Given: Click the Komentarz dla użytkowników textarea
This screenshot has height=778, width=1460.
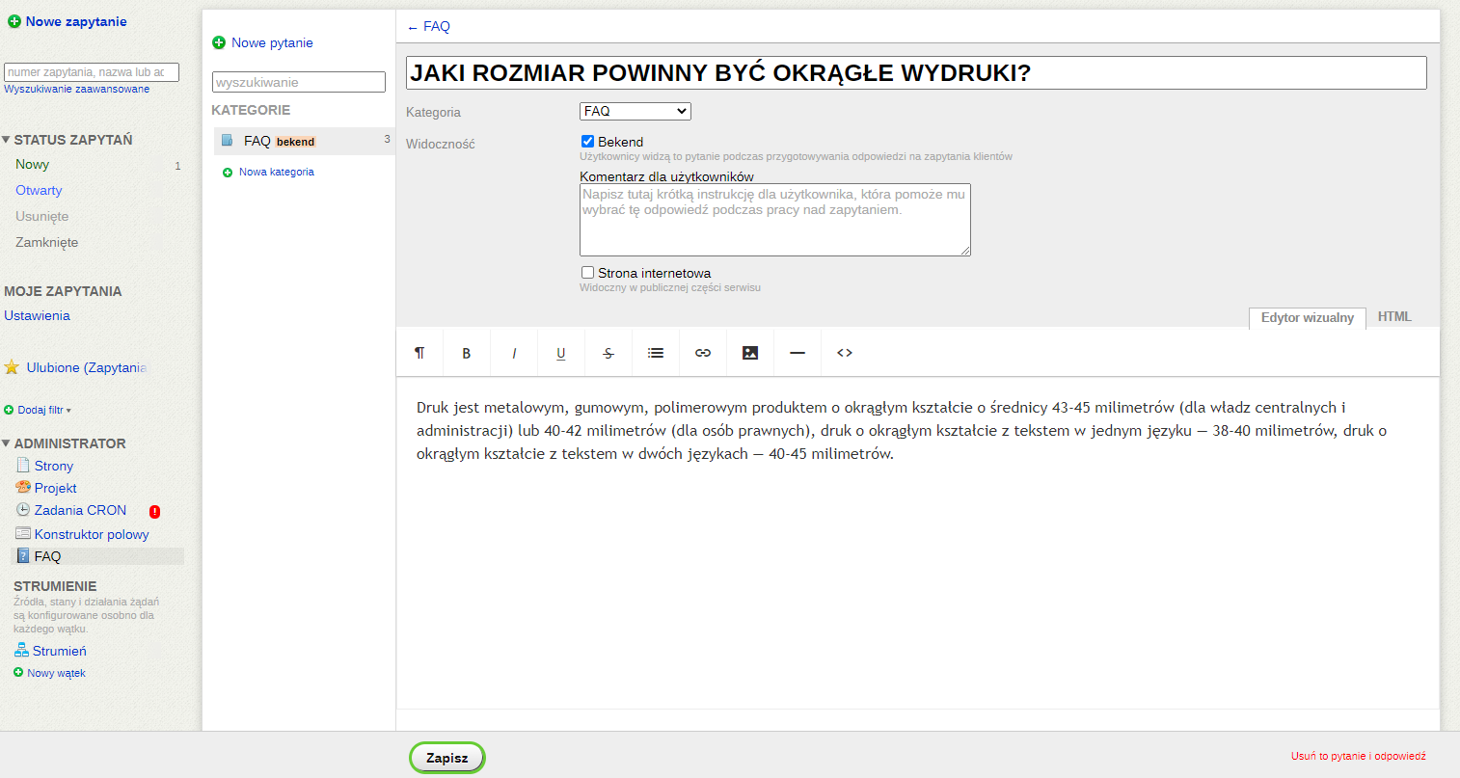Looking at the screenshot, I should coord(775,220).
